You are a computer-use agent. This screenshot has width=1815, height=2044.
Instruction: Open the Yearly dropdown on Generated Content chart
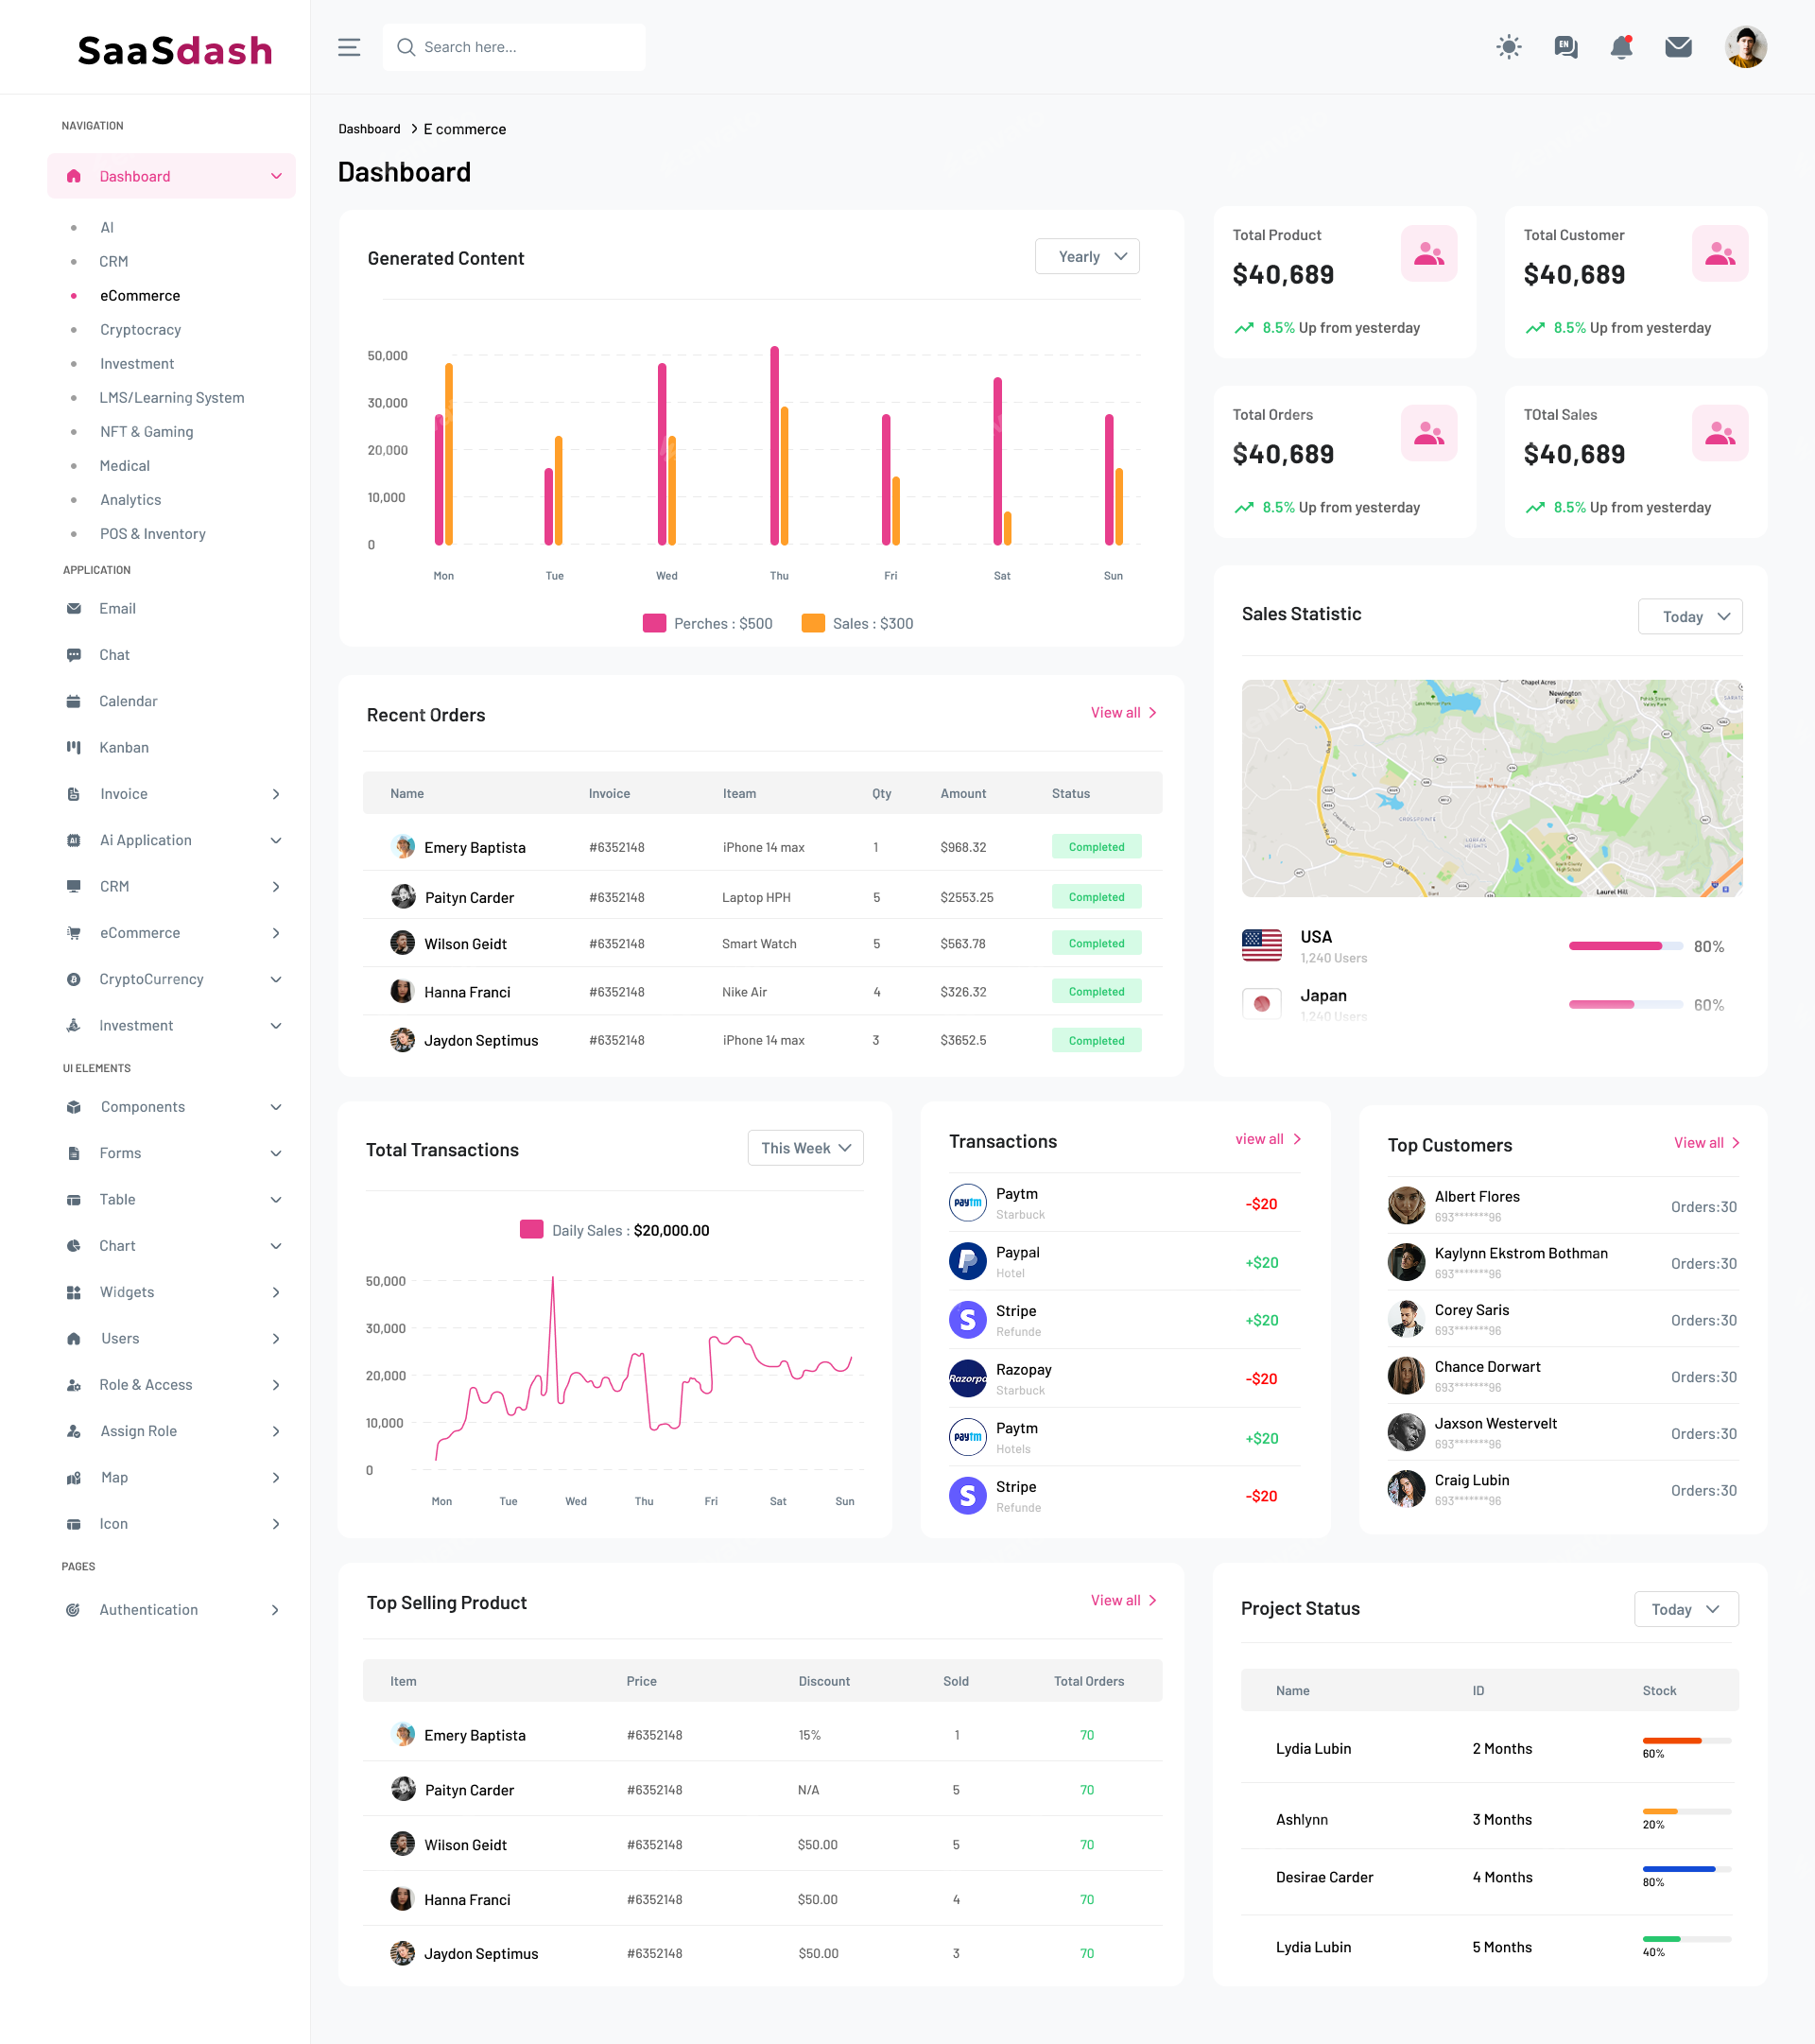pyautogui.click(x=1087, y=256)
